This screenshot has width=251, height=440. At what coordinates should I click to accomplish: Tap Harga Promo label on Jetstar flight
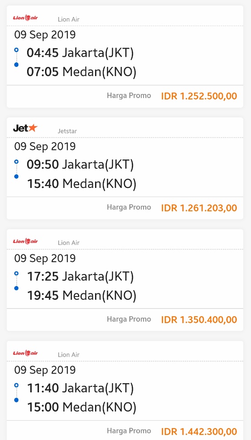129,207
